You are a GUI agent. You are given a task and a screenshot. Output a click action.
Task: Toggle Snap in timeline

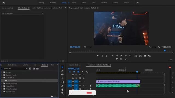[74, 72]
